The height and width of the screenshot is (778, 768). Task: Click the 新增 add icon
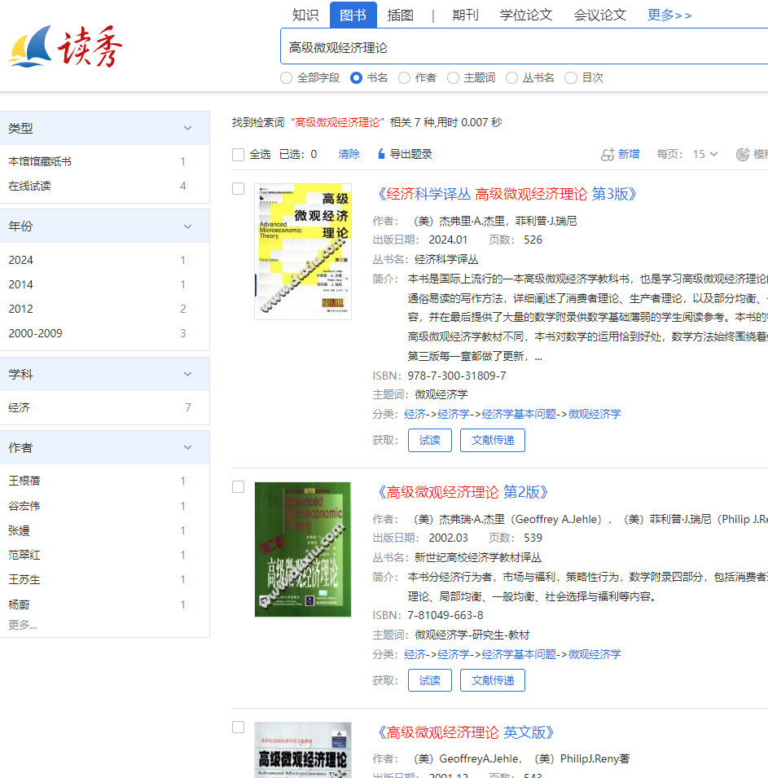point(608,154)
